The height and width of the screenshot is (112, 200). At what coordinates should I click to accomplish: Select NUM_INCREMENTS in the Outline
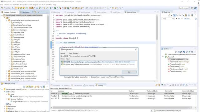179,59
